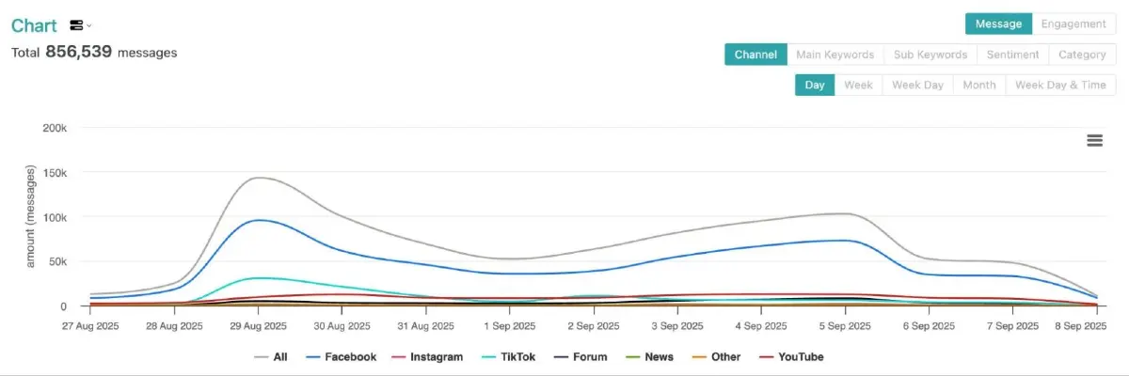Select the Main Keywords tab
1129x376 pixels.
[835, 55]
